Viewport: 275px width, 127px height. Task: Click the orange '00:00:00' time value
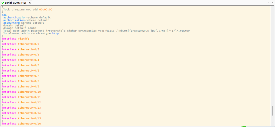click(46, 9)
